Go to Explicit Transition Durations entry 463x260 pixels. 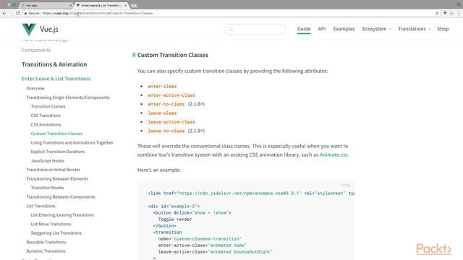coord(58,152)
